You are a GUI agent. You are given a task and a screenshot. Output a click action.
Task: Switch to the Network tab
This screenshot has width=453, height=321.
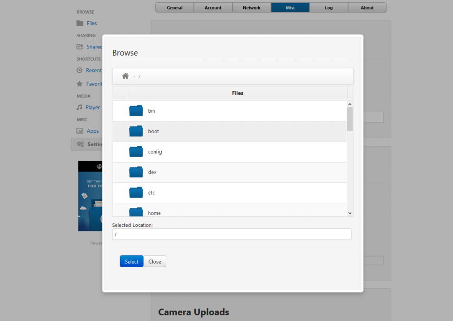(251, 8)
